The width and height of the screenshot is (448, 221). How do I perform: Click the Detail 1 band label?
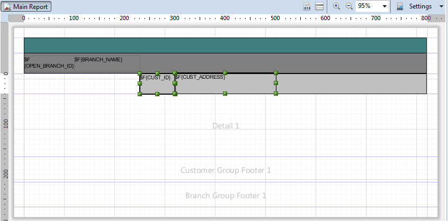(226, 126)
